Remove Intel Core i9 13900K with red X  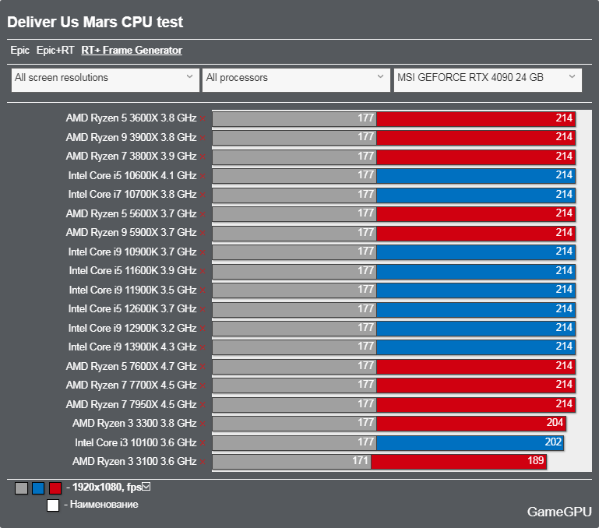[203, 347]
